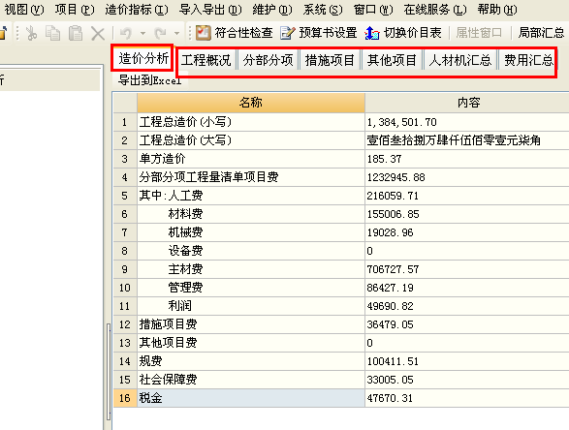Click value 47670.31

coord(390,398)
